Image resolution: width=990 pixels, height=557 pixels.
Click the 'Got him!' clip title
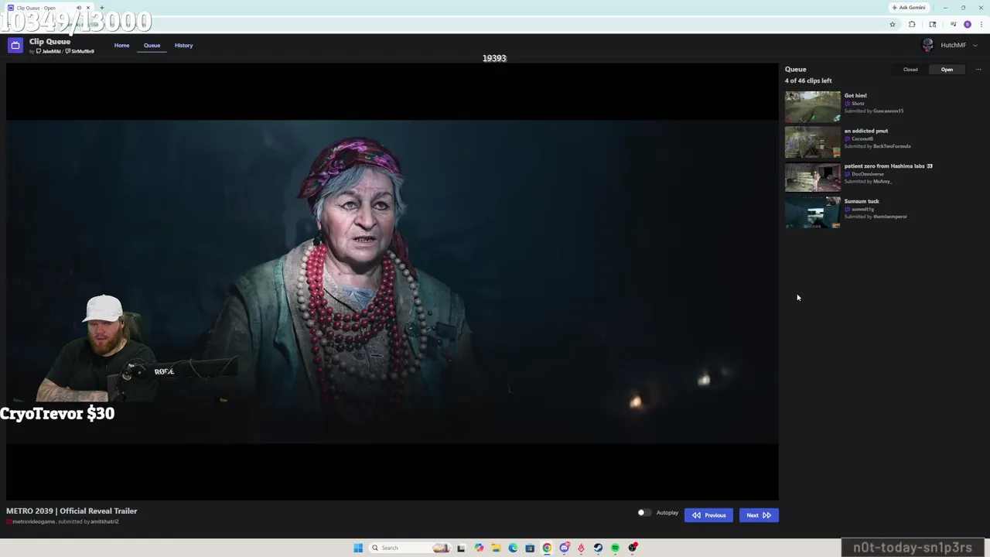point(855,96)
